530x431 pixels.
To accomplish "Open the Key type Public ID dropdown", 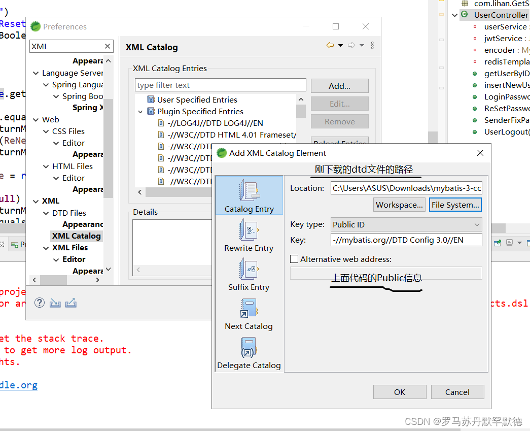I will coord(406,224).
